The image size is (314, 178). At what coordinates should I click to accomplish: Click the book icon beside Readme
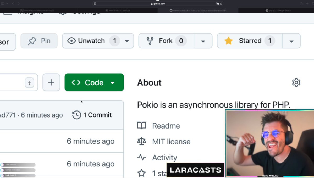tap(142, 126)
